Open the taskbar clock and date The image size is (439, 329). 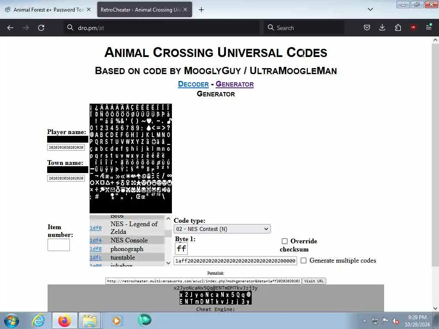pos(417,321)
